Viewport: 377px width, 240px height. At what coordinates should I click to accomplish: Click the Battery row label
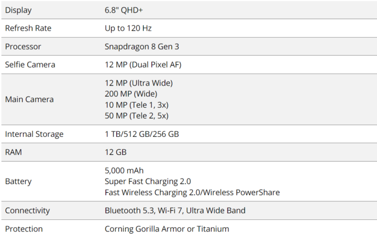click(18, 181)
